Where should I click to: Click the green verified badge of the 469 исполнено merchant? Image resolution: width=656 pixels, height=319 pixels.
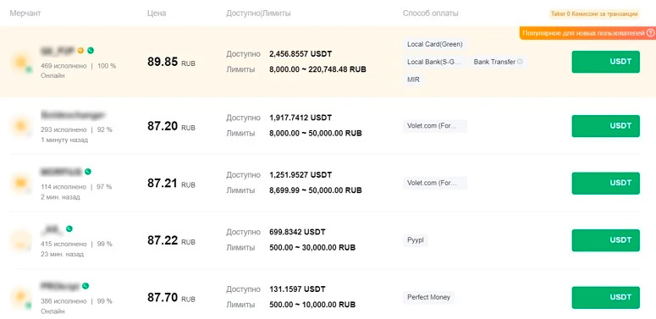coord(91,51)
